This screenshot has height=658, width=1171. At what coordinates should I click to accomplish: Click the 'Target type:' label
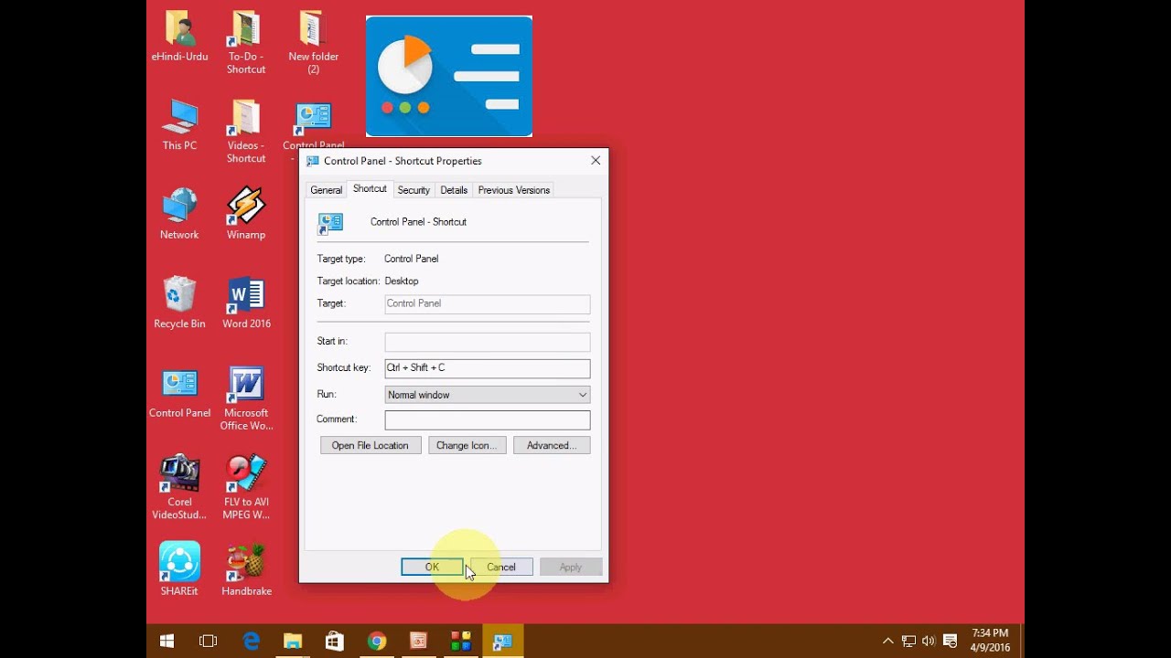tap(341, 259)
